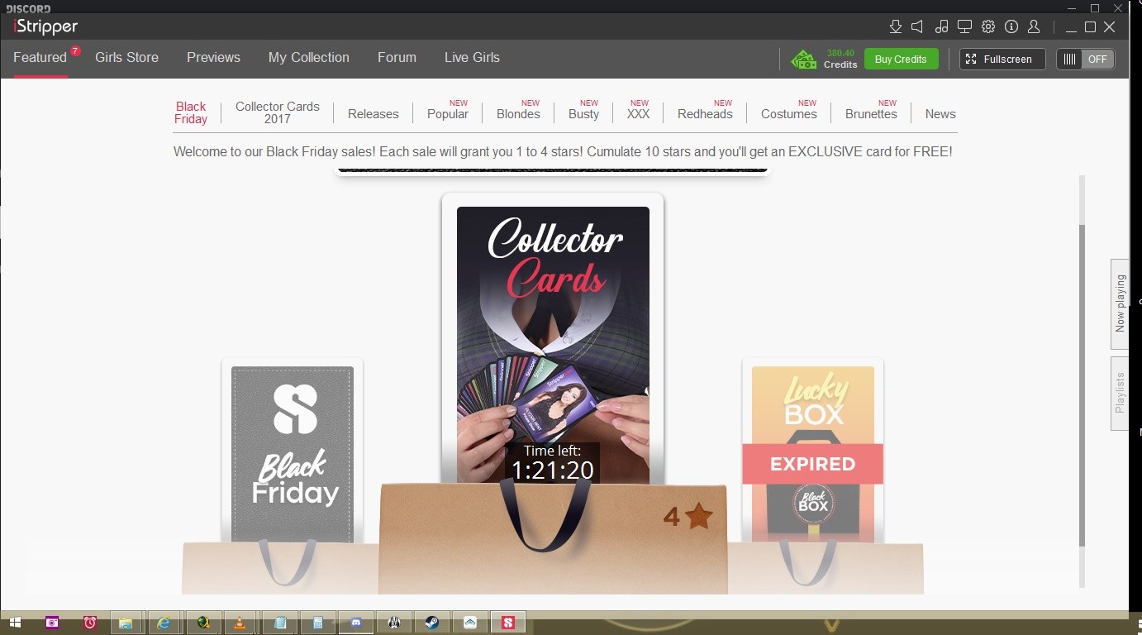Viewport: 1142px width, 635px height.
Task: Launch Internet Explorer from taskbar
Action: point(164,623)
